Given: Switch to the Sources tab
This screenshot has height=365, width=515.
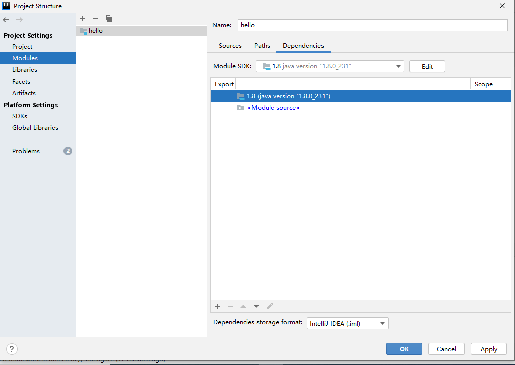Looking at the screenshot, I should coord(230,46).
